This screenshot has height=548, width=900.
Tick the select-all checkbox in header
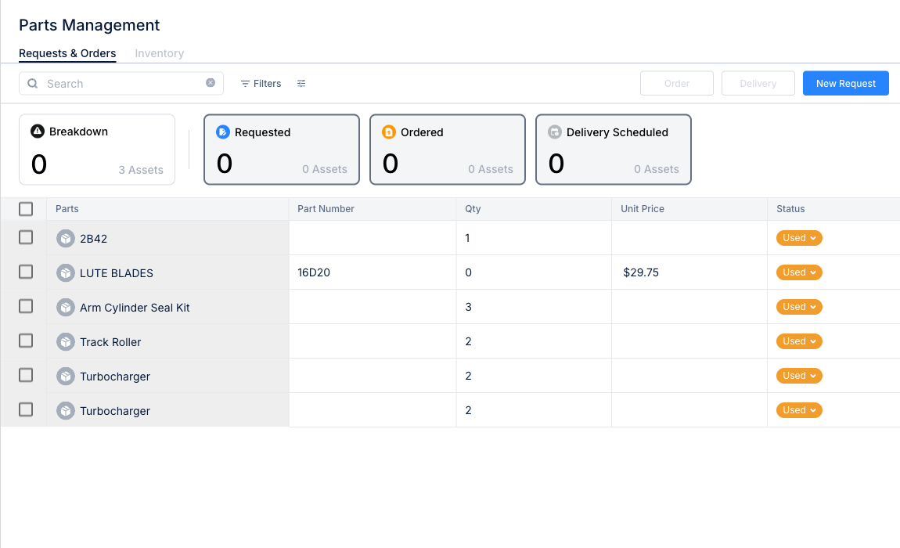(x=26, y=209)
